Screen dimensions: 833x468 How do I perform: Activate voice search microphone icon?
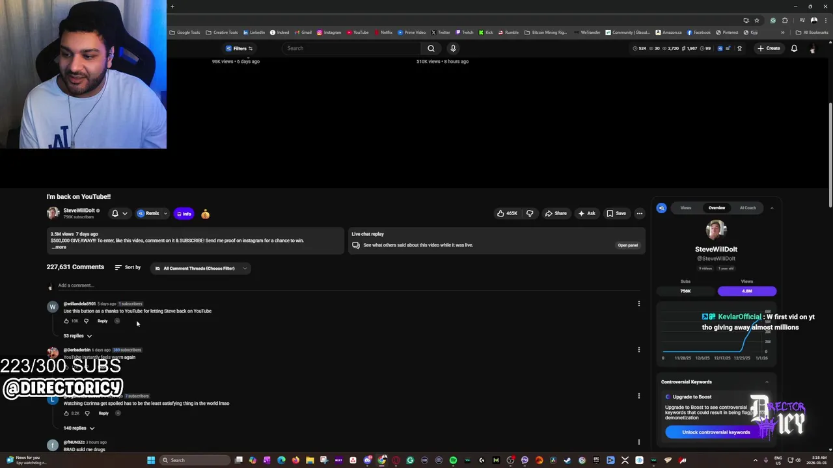click(x=453, y=48)
